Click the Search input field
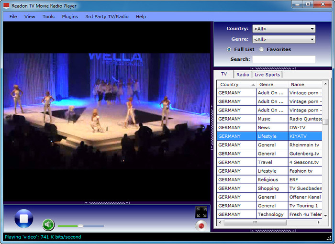This screenshot has width=335, height=244. coord(284,59)
